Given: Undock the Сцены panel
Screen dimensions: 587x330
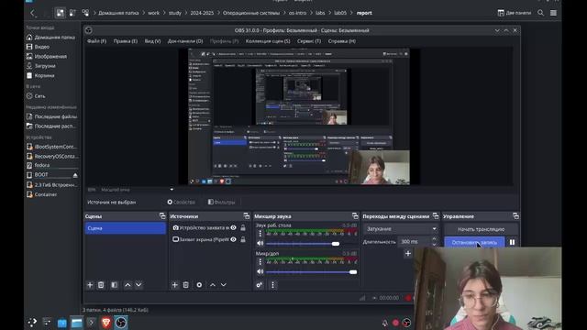Looking at the screenshot, I should click(162, 216).
